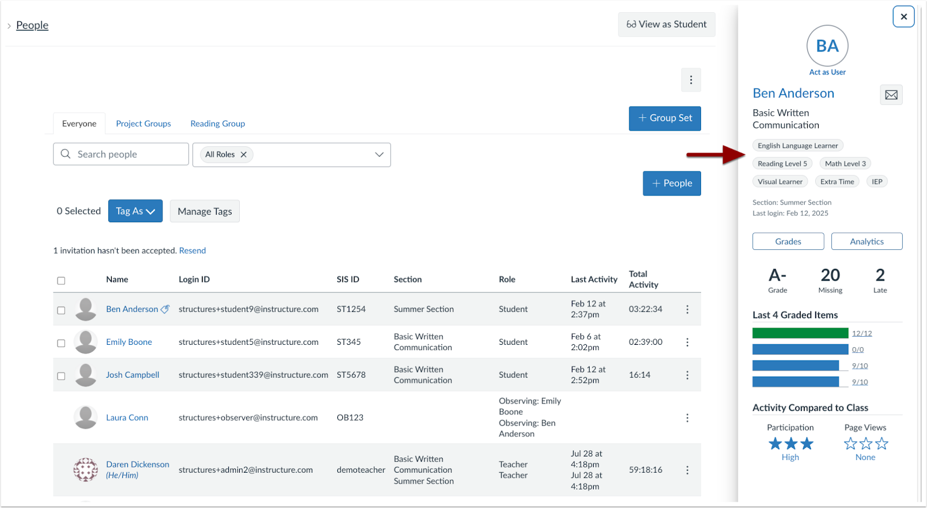Expand breadcrumb chevron before People

9,26
